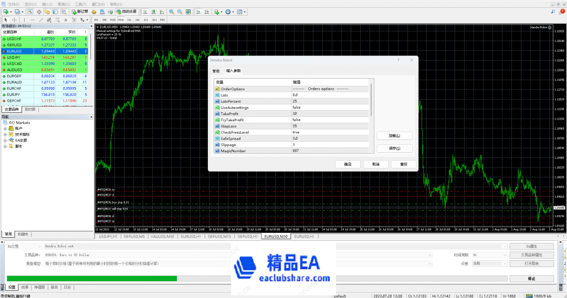
Task: Switch to the 常用 tab in Hendra Robot dialog
Action: pos(216,71)
